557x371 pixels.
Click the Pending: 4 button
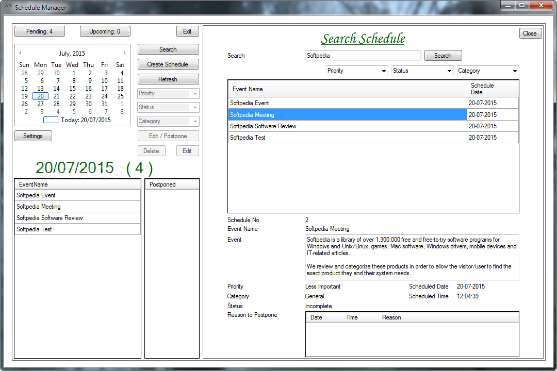click(39, 31)
